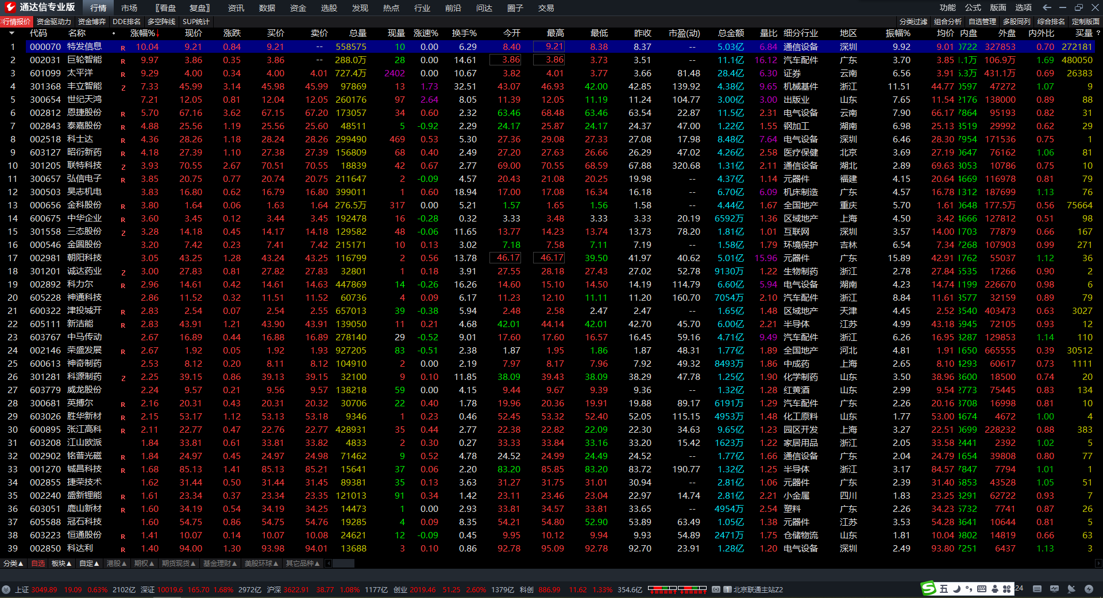The height and width of the screenshot is (598, 1103).
Task: Sort by the 换手% column header
Action: point(464,33)
